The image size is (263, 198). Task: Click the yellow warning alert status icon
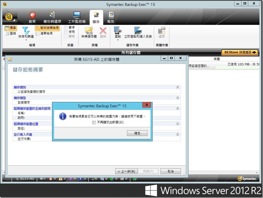click(x=60, y=179)
